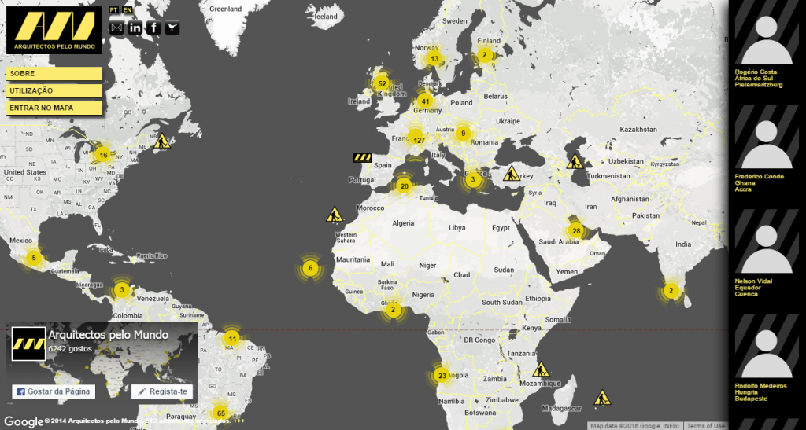Click the striped logo marker over Spain
This screenshot has width=806, height=430.
click(362, 157)
